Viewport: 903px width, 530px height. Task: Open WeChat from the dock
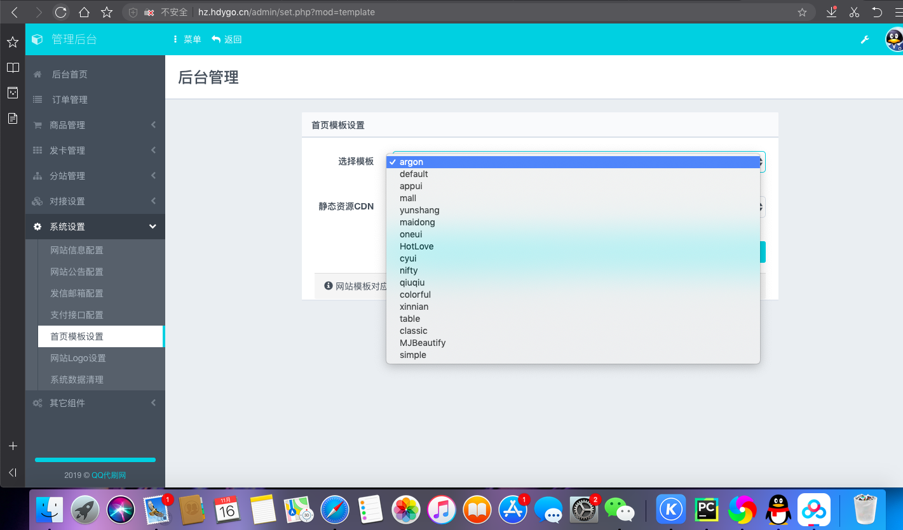(619, 509)
